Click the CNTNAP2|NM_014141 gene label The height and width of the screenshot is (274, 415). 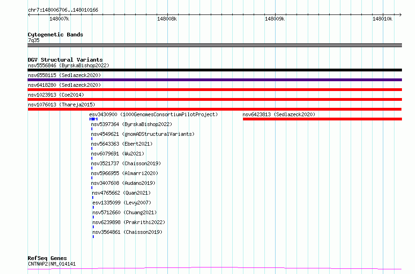(x=52, y=264)
